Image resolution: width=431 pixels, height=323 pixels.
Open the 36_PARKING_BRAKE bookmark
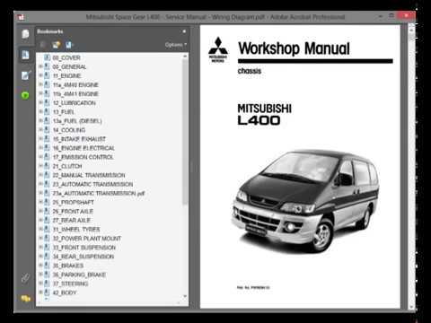(79, 275)
